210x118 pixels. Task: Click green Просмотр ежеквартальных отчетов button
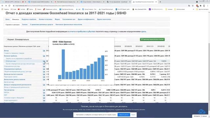pyautogui.click(x=152, y=39)
